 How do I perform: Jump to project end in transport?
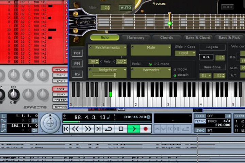98,129
